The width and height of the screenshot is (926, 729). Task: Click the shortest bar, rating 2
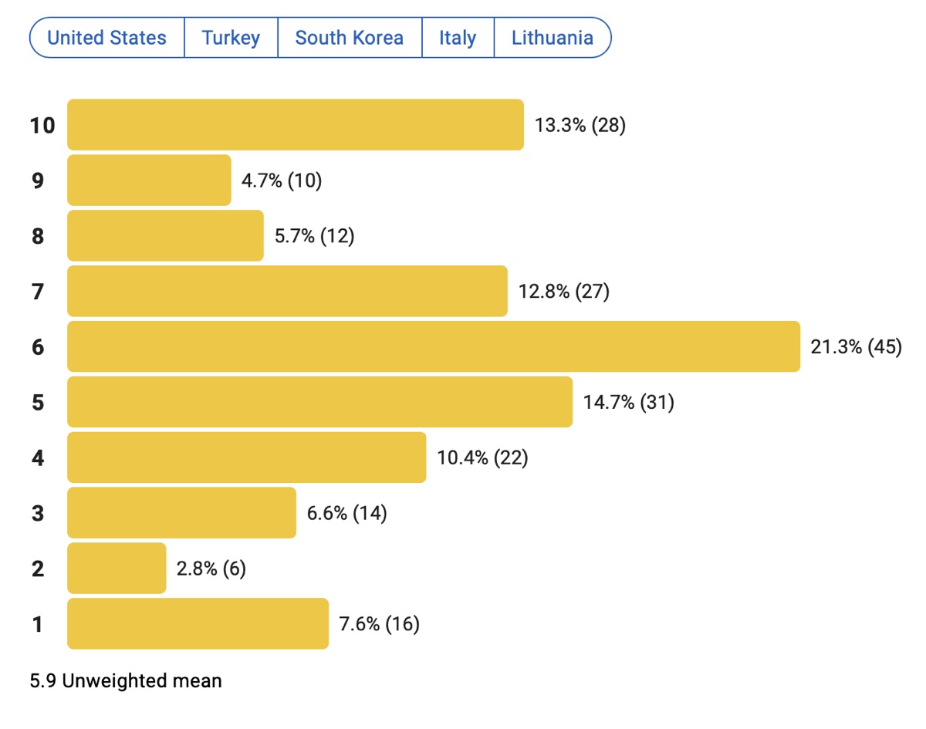[x=117, y=569]
